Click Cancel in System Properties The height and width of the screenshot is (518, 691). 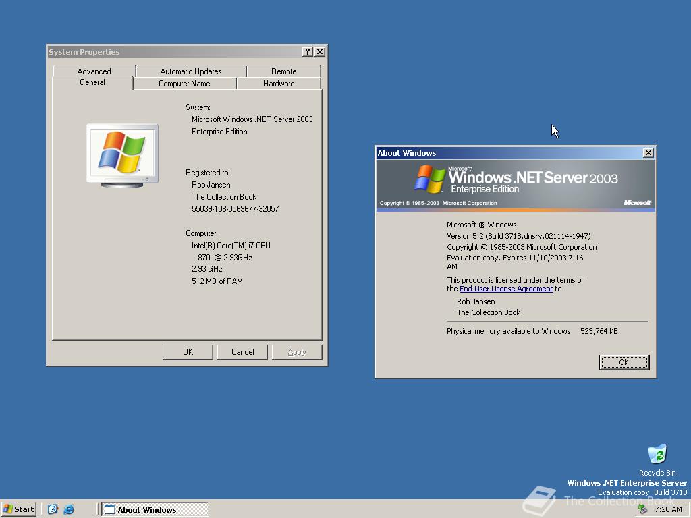[242, 352]
